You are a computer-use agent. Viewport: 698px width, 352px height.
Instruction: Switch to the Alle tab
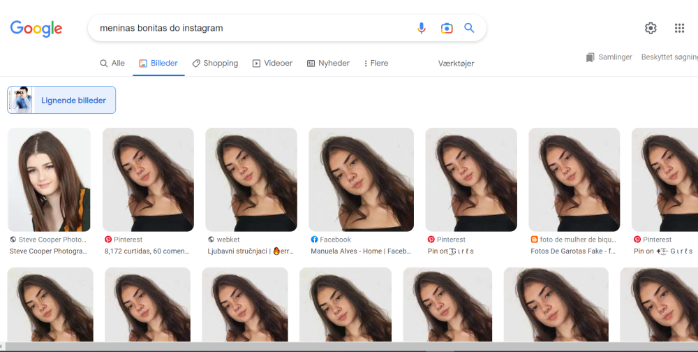(x=112, y=64)
